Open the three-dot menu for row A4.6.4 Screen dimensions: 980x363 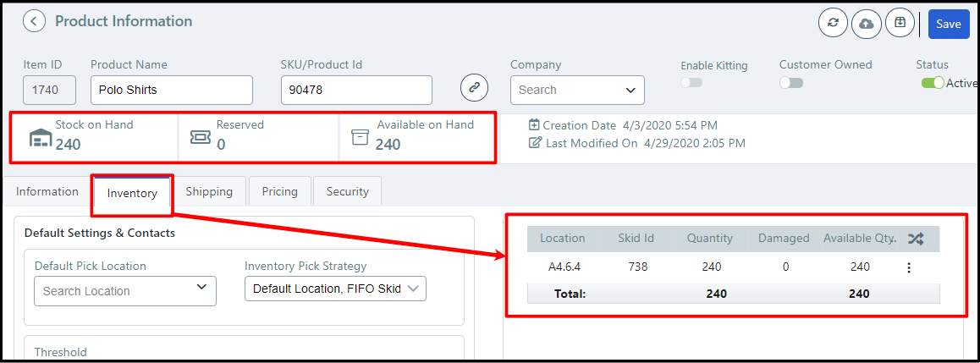pyautogui.click(x=909, y=267)
